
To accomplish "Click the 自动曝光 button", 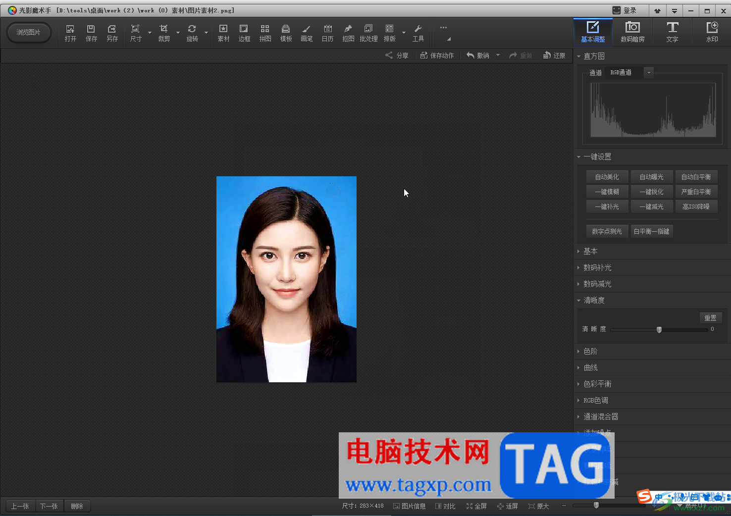I will click(652, 177).
